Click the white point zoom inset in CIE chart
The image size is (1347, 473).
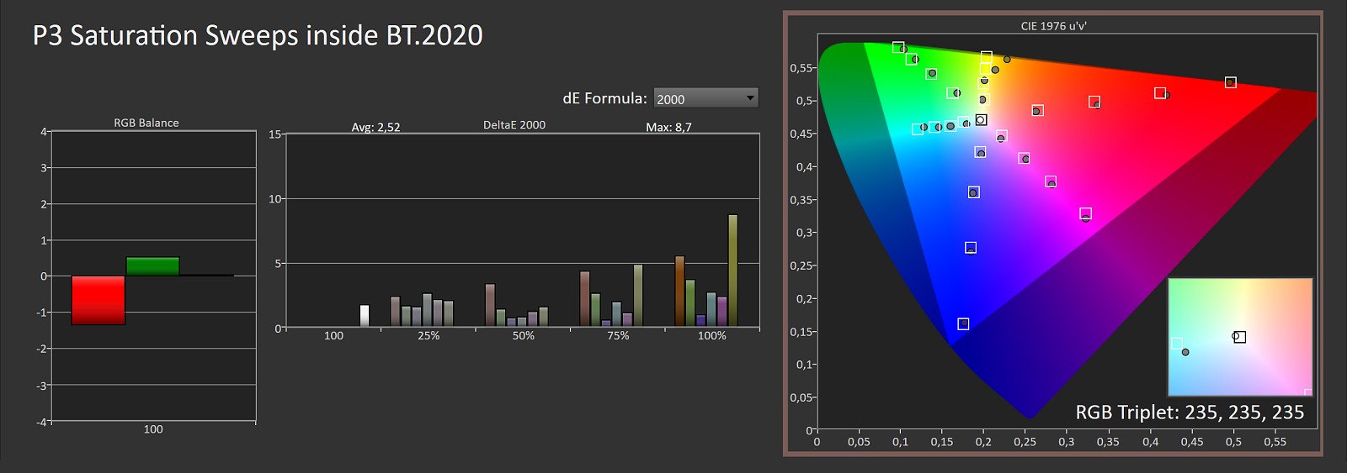click(x=1240, y=337)
